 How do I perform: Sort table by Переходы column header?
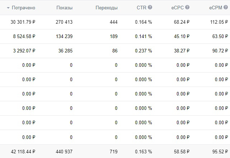click(x=107, y=8)
